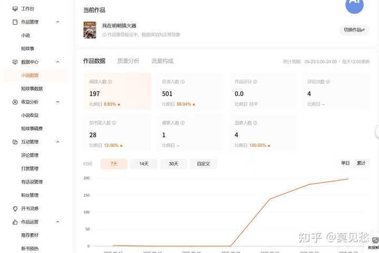Click the 切换作品 button
Image resolution: width=379 pixels, height=253 pixels.
354,30
